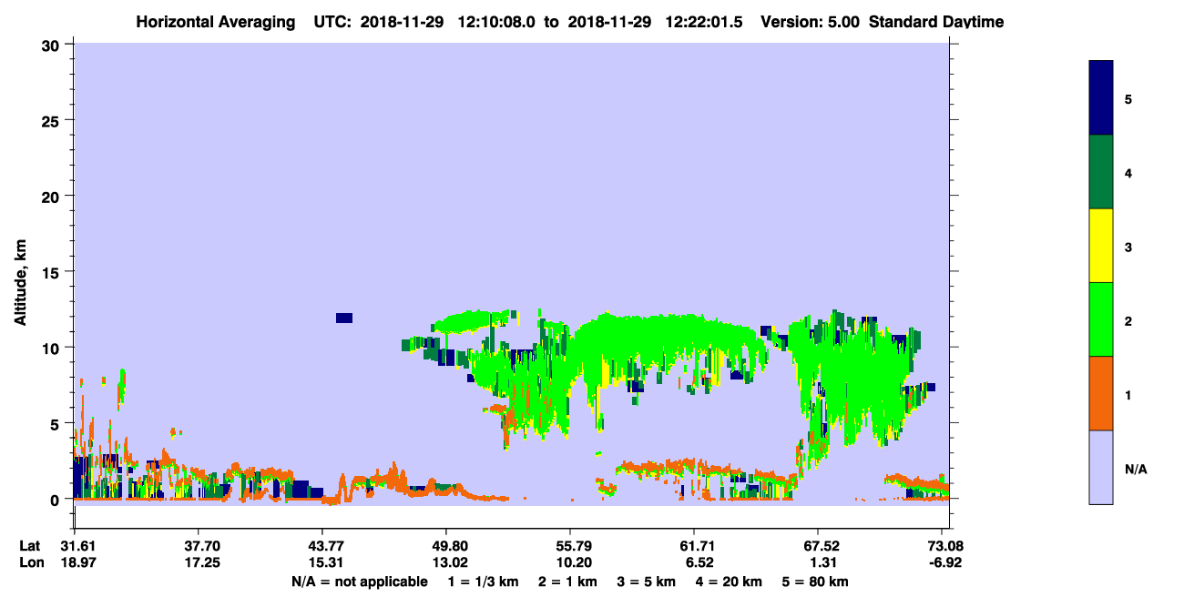Click the colorbar label '3'
The height and width of the screenshot is (607, 1184).
click(x=1128, y=247)
